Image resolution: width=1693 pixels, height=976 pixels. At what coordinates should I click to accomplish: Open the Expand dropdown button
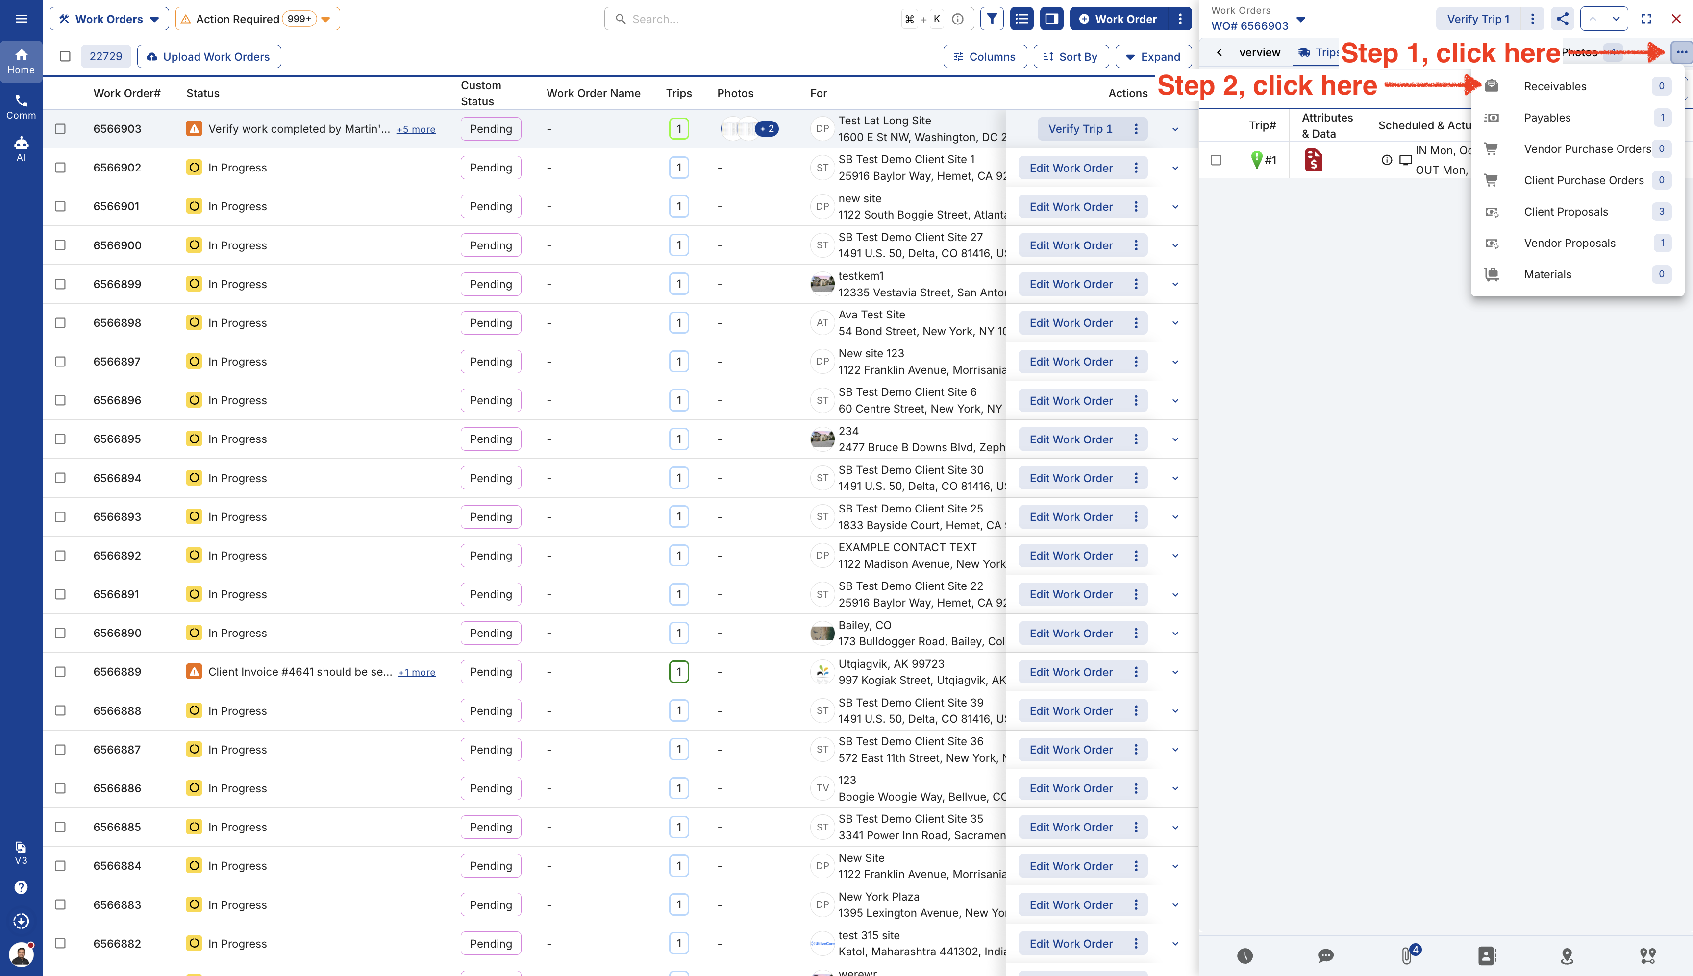(1153, 56)
